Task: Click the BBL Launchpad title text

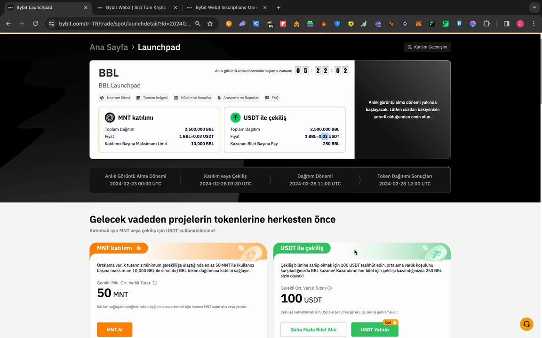Action: pos(120,85)
